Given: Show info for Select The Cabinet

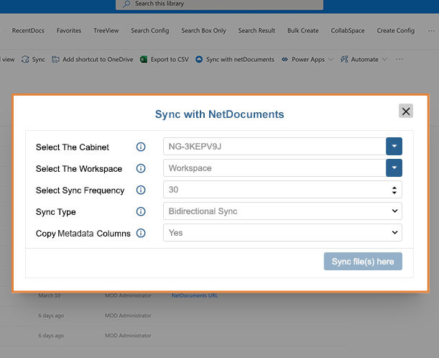Looking at the screenshot, I should click(x=141, y=147).
